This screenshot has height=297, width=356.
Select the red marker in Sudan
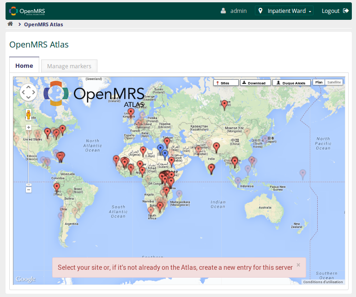click(x=171, y=162)
